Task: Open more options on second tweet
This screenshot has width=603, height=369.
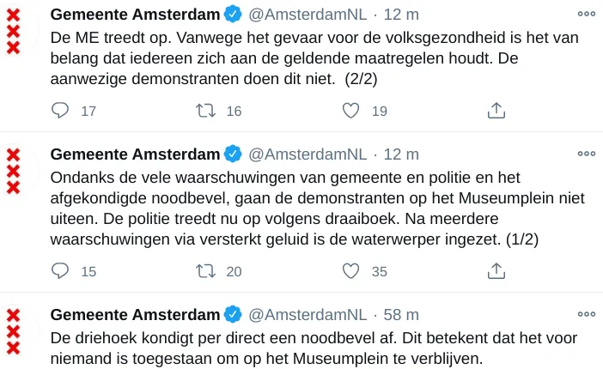Action: tap(586, 154)
